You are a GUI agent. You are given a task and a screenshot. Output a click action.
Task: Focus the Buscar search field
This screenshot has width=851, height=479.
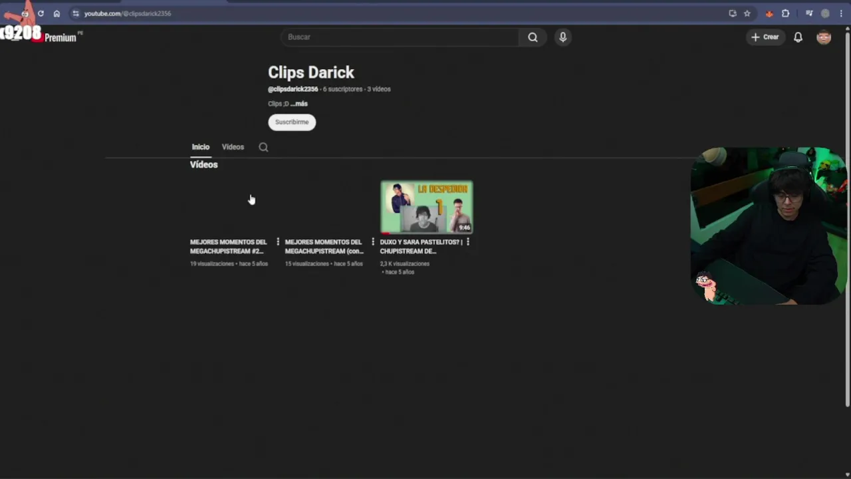(400, 37)
